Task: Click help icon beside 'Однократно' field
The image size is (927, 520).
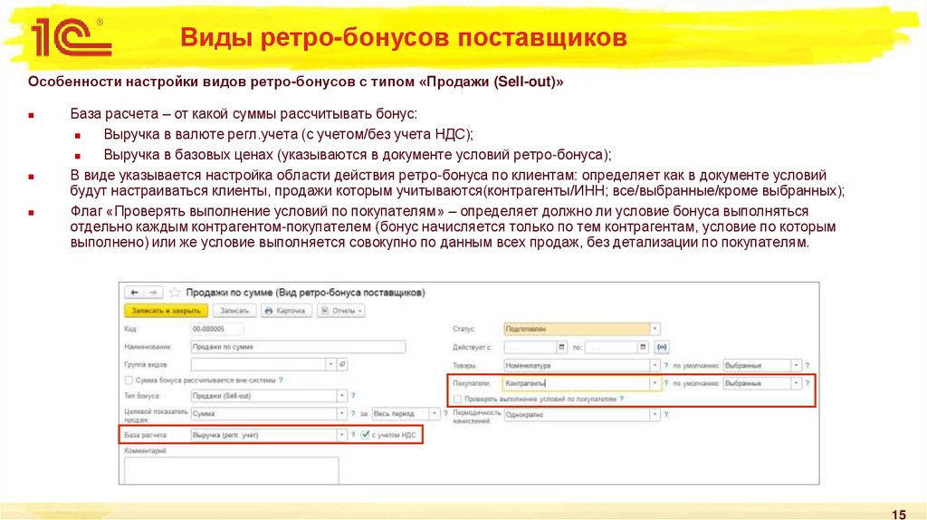Action: [665, 415]
